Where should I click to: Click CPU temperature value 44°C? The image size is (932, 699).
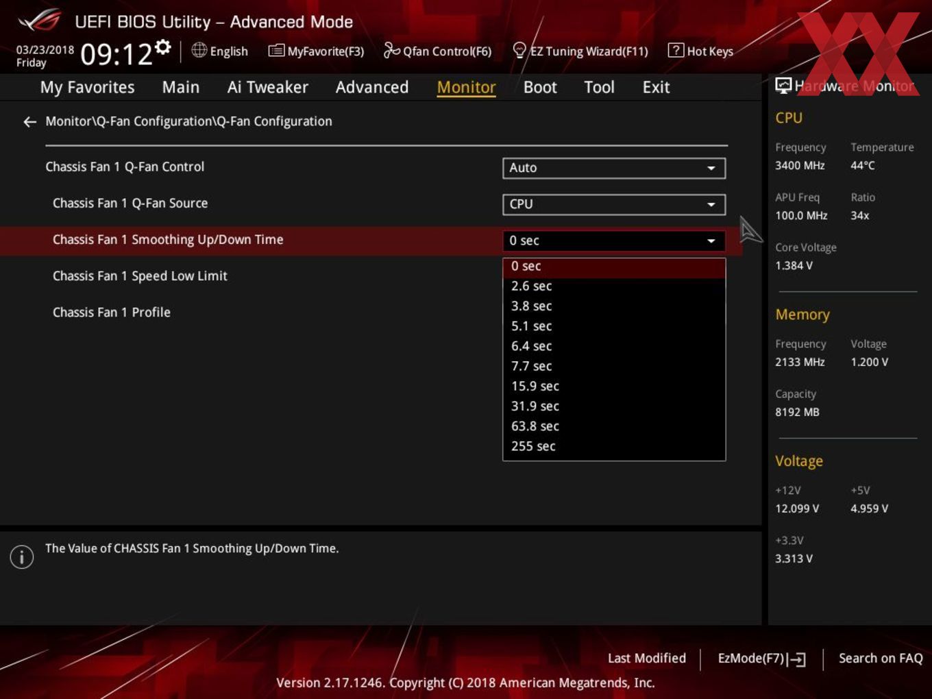click(863, 166)
